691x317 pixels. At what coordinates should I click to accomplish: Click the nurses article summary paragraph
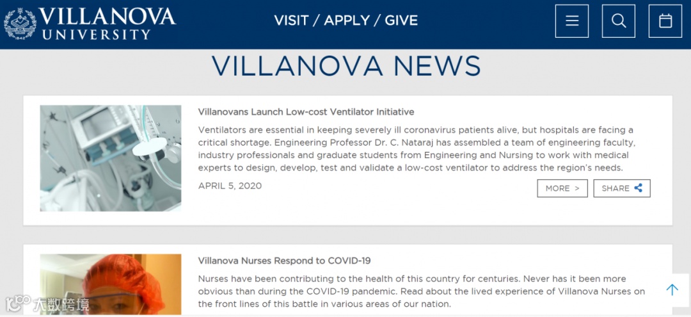tap(421, 291)
